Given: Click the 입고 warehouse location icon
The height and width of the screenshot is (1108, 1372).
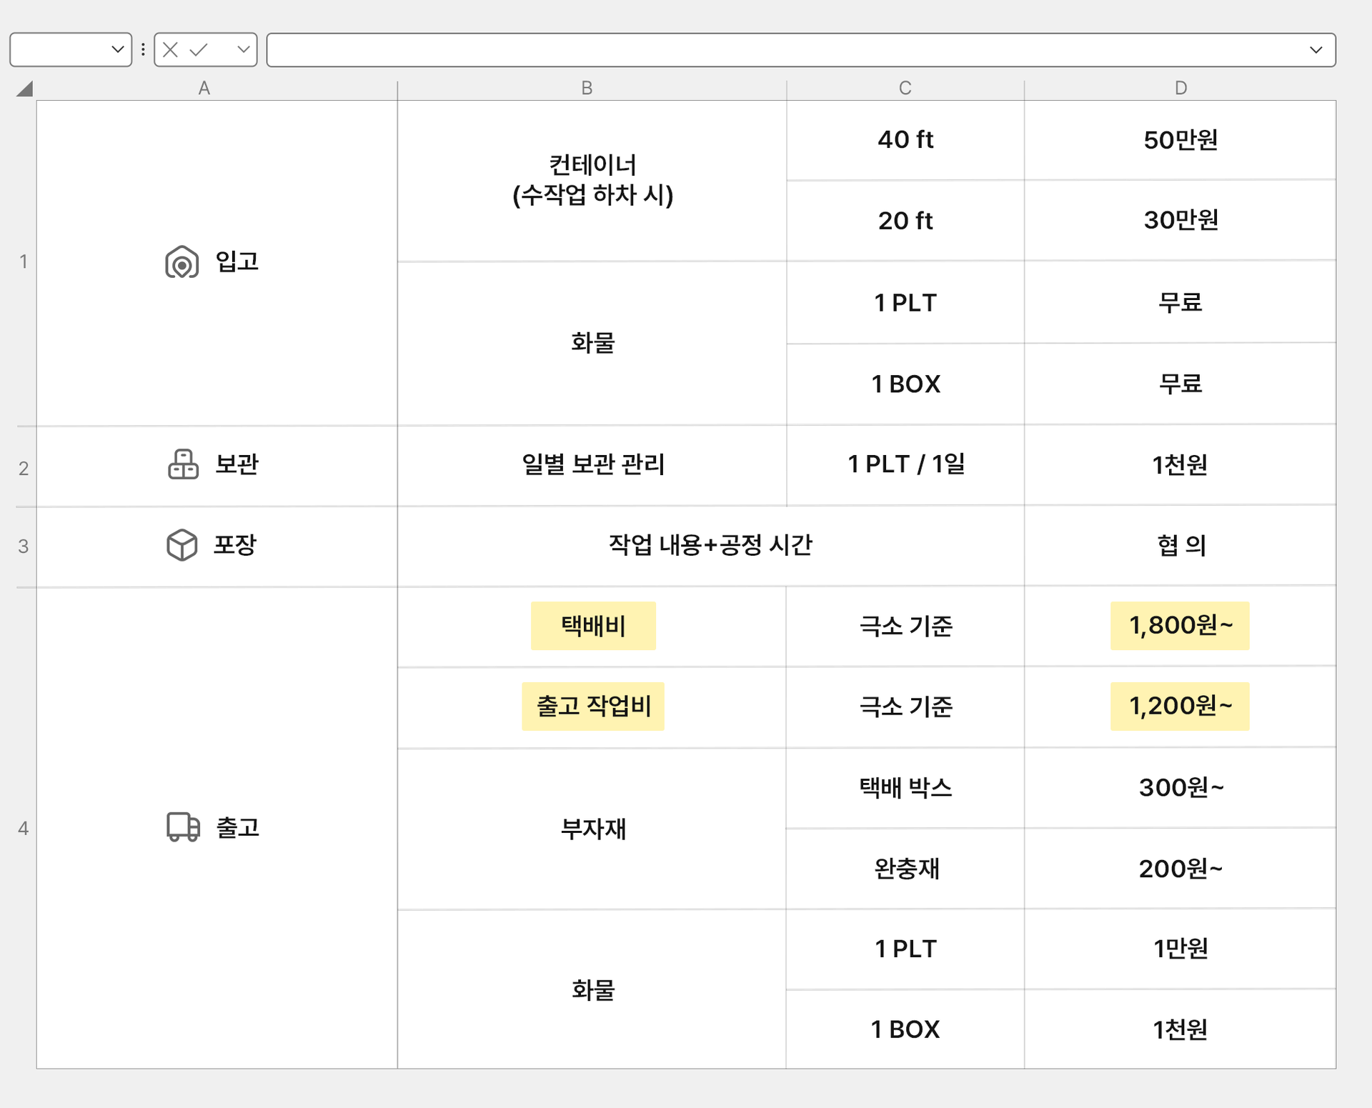Looking at the screenshot, I should pos(182,262).
